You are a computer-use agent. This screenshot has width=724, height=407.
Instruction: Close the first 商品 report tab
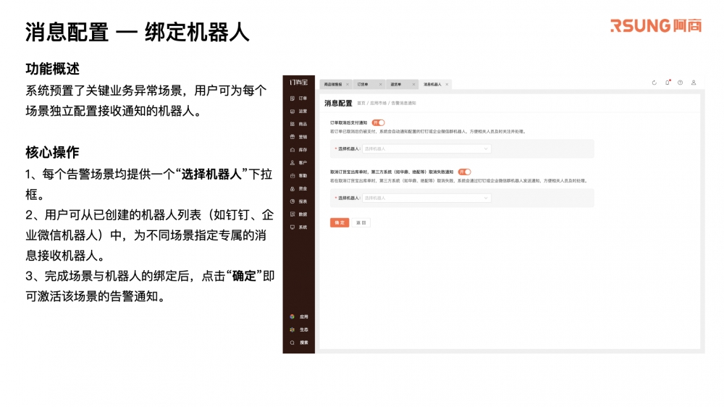click(348, 85)
